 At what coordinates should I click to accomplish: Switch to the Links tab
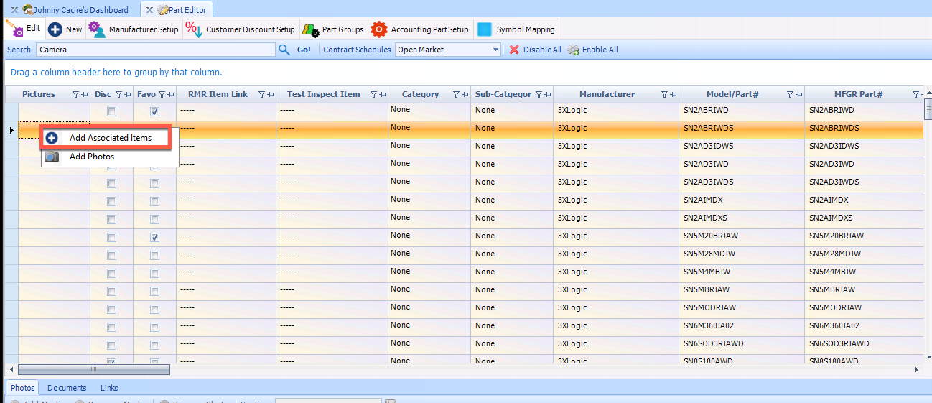[109, 388]
